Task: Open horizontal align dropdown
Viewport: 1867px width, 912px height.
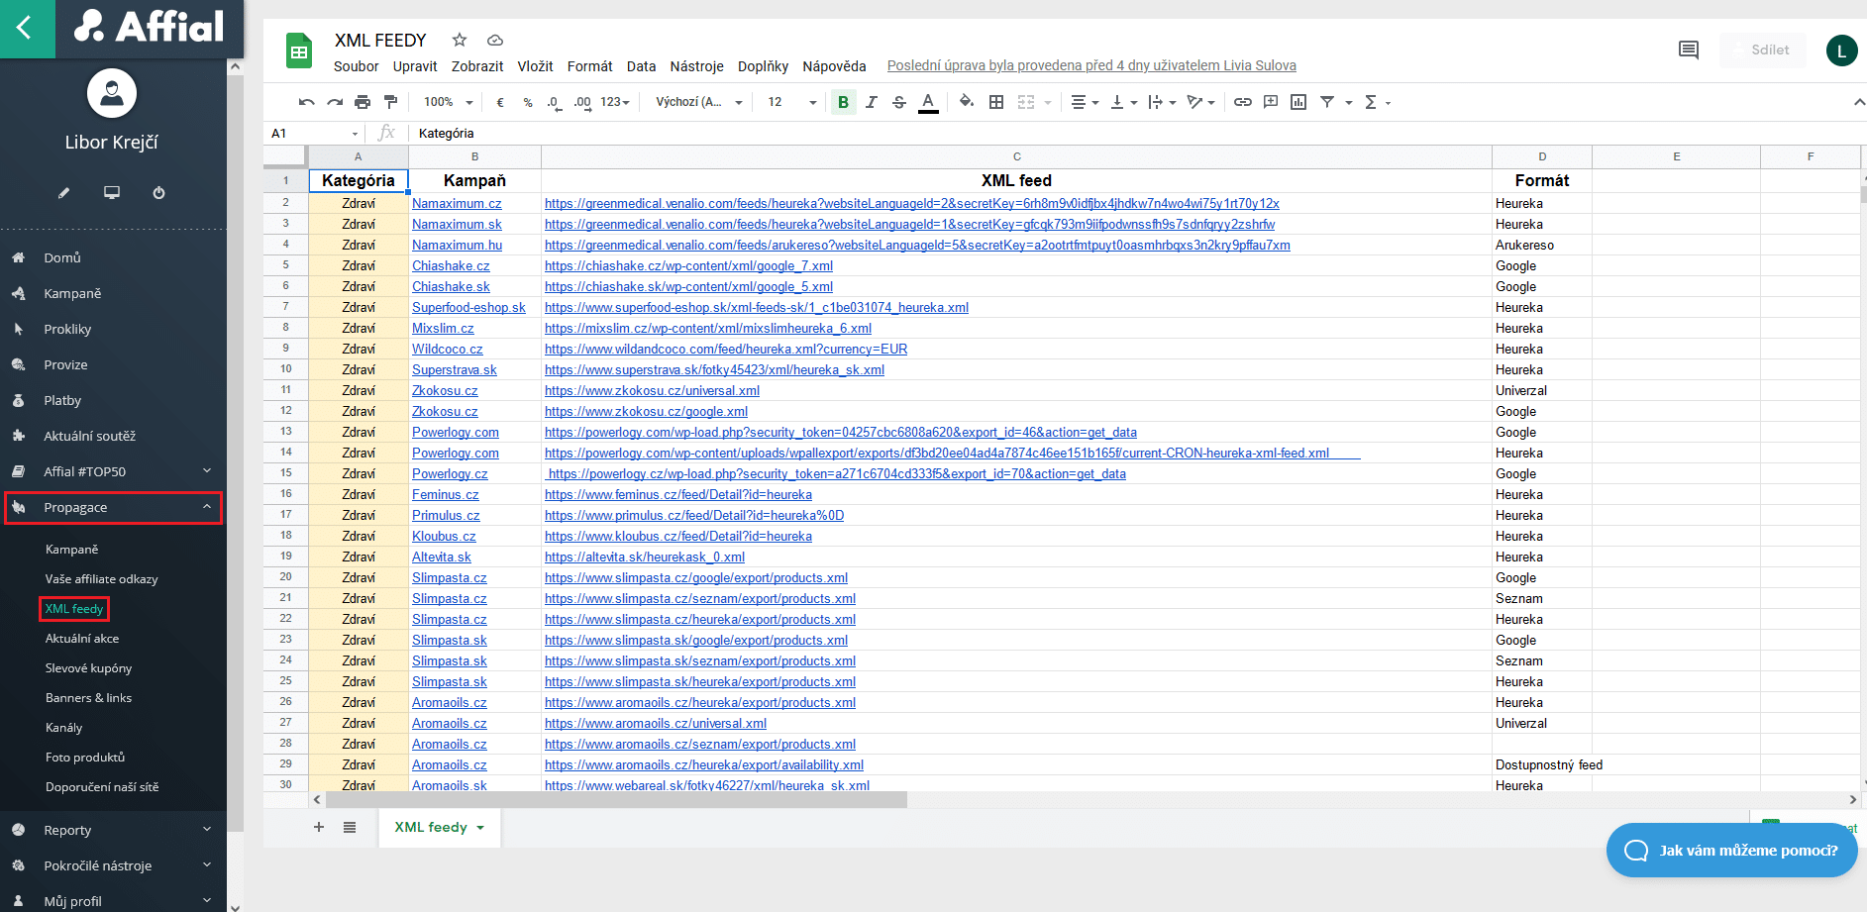Action: tap(1086, 102)
